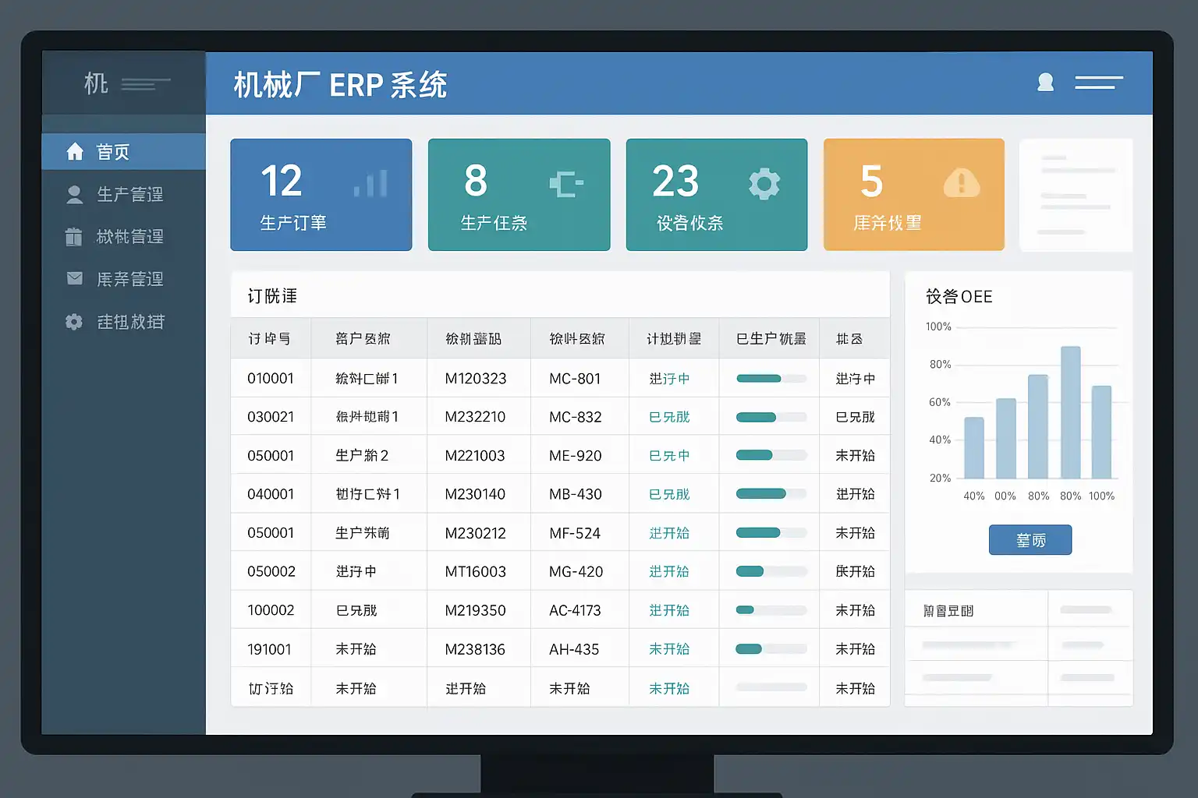
Task: Click the OEE chart panel title
Action: [959, 297]
